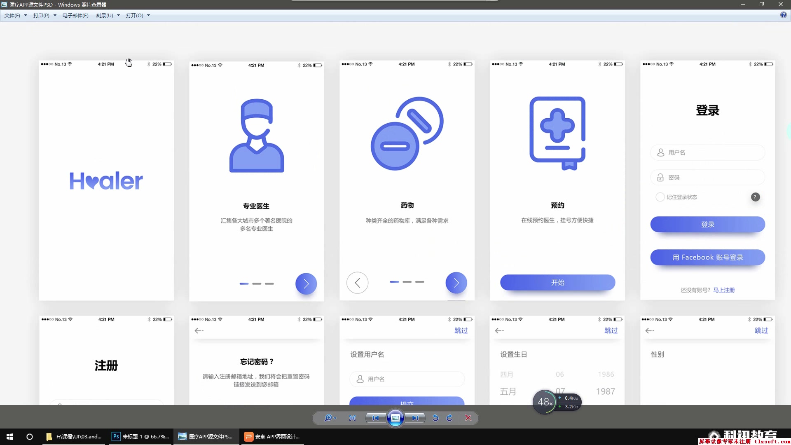Click the 马上注册 link

click(x=724, y=290)
